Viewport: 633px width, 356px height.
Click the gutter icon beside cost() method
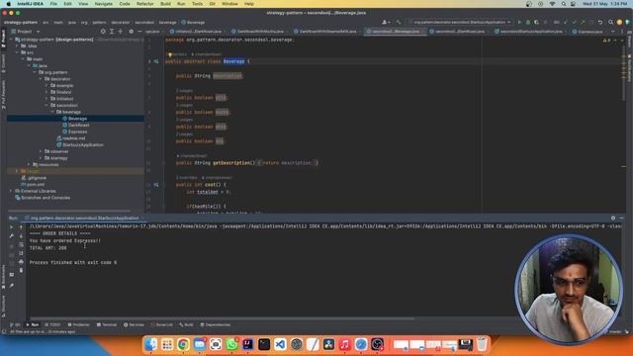click(156, 185)
